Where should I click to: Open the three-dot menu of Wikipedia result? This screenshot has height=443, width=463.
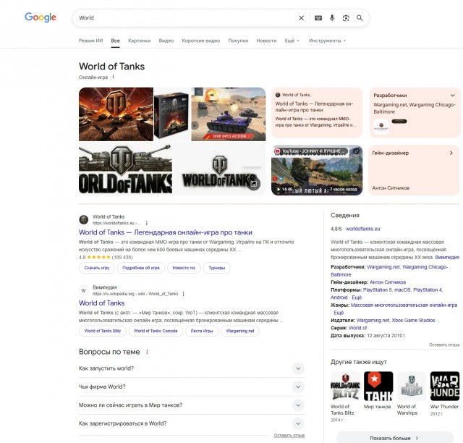point(183,294)
